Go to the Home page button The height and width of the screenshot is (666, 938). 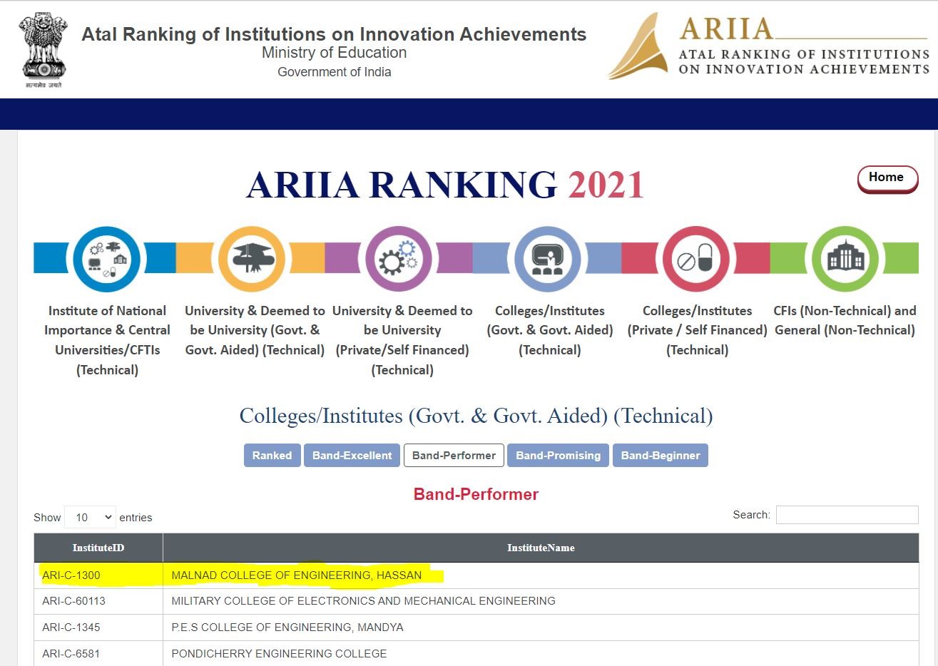coord(887,178)
